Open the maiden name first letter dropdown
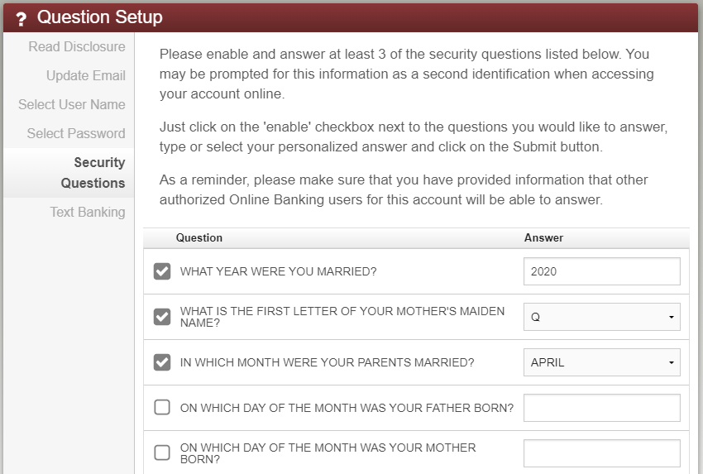703x474 pixels. (x=601, y=317)
